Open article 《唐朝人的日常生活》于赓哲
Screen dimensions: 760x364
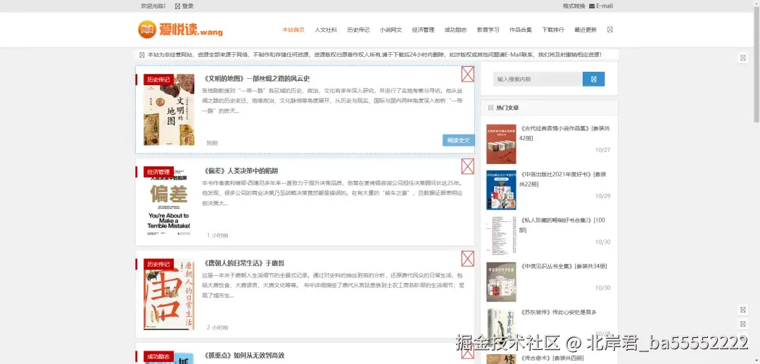[243, 263]
